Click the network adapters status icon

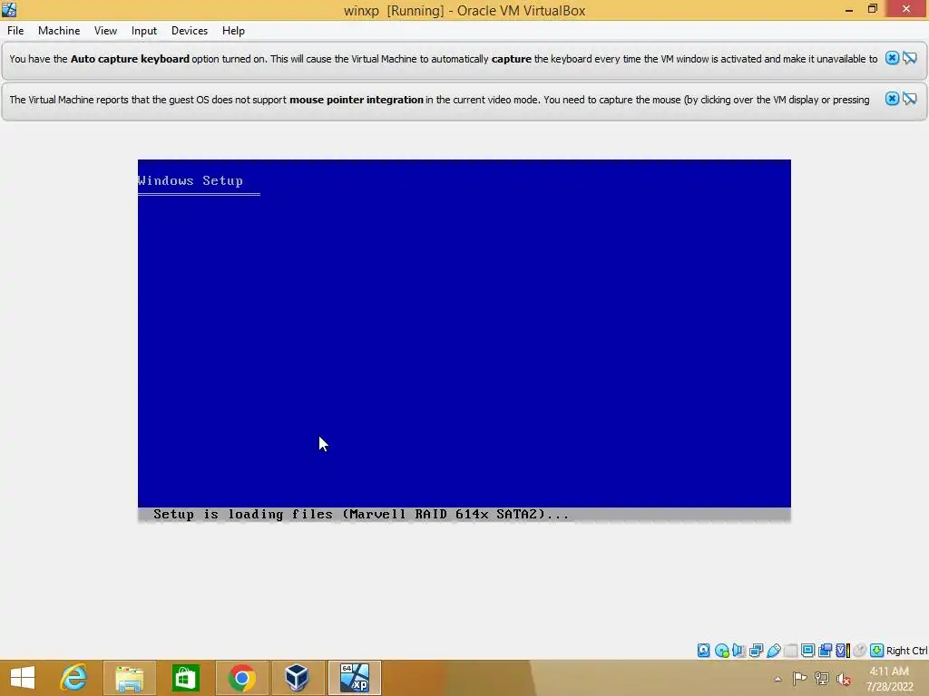coord(756,651)
